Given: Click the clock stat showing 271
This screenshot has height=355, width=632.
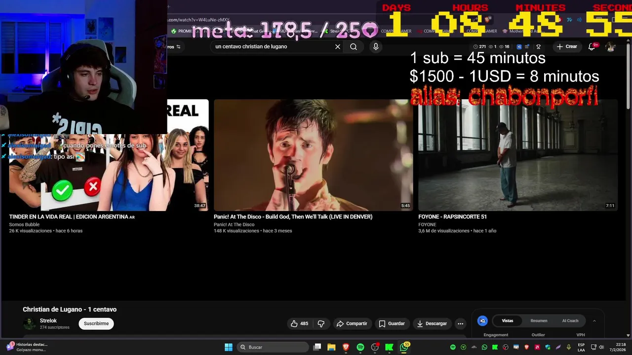Looking at the screenshot, I should pos(479,47).
